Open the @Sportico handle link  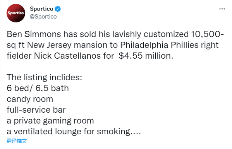pos(43,17)
